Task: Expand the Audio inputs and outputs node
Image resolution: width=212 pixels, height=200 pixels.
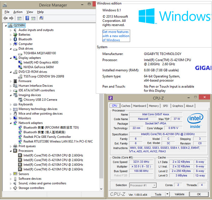Action: [x=11, y=30]
